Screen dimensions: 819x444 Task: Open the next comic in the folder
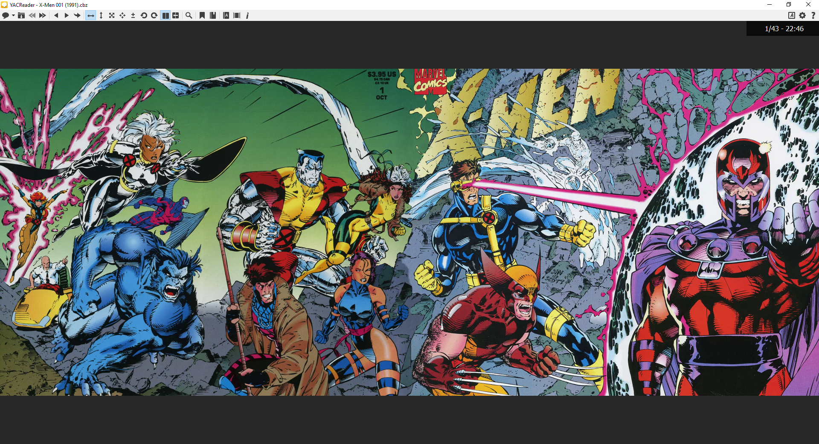tap(43, 15)
